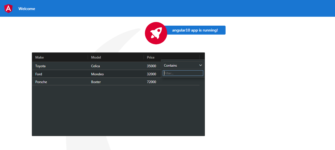This screenshot has width=335, height=150.
Task: Sort by the Make column header
Action: pos(60,57)
